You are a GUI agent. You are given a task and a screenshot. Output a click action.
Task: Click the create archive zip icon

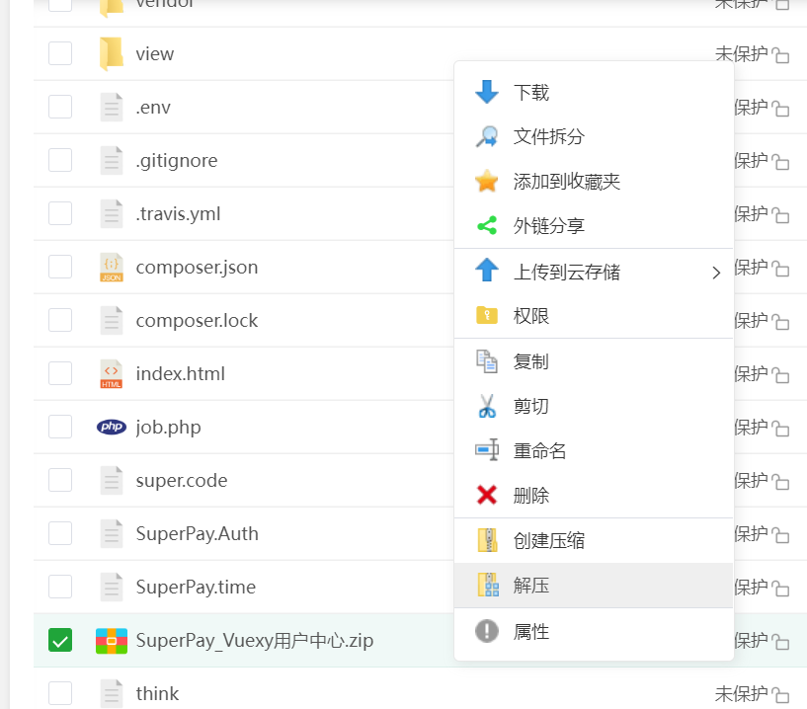[487, 540]
